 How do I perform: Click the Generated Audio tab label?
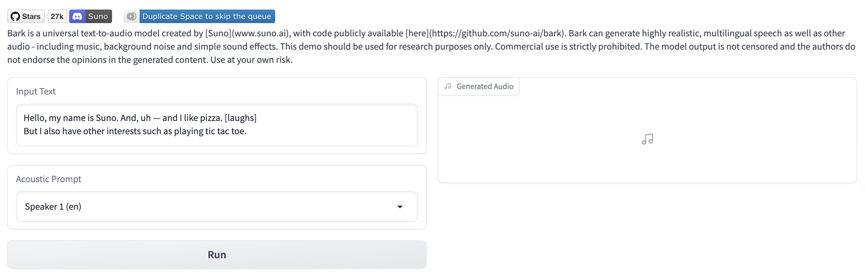coord(485,86)
